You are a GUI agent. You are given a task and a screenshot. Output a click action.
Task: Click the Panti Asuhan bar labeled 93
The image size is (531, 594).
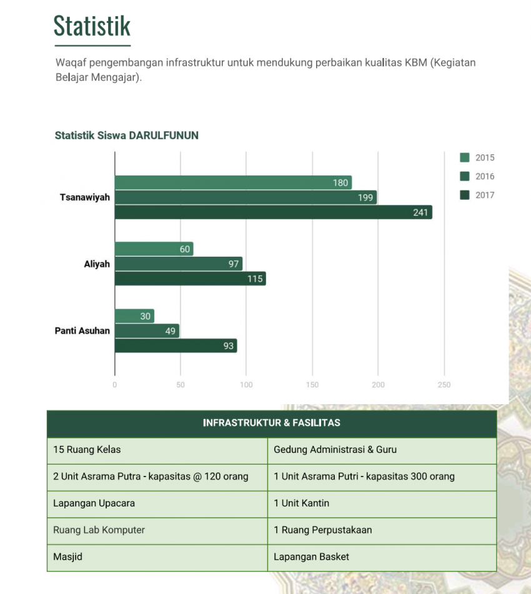tap(176, 345)
